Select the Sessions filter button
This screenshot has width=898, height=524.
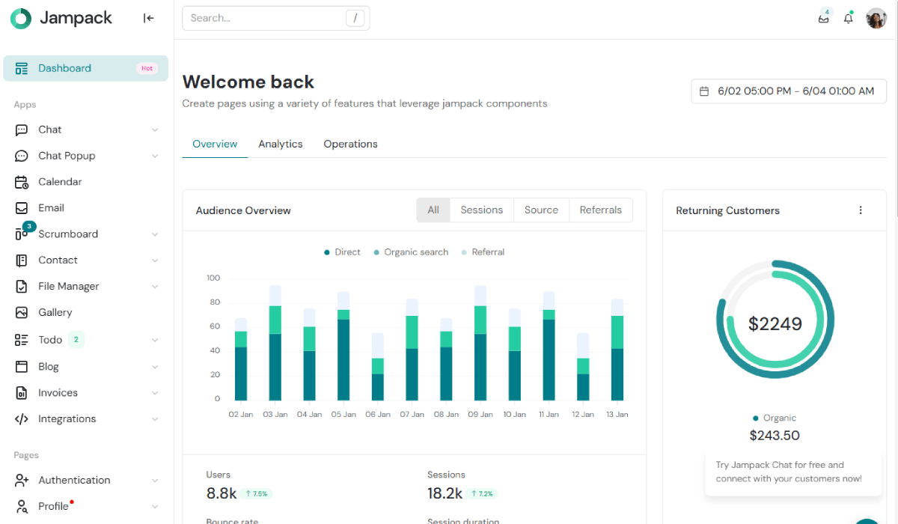[481, 210]
